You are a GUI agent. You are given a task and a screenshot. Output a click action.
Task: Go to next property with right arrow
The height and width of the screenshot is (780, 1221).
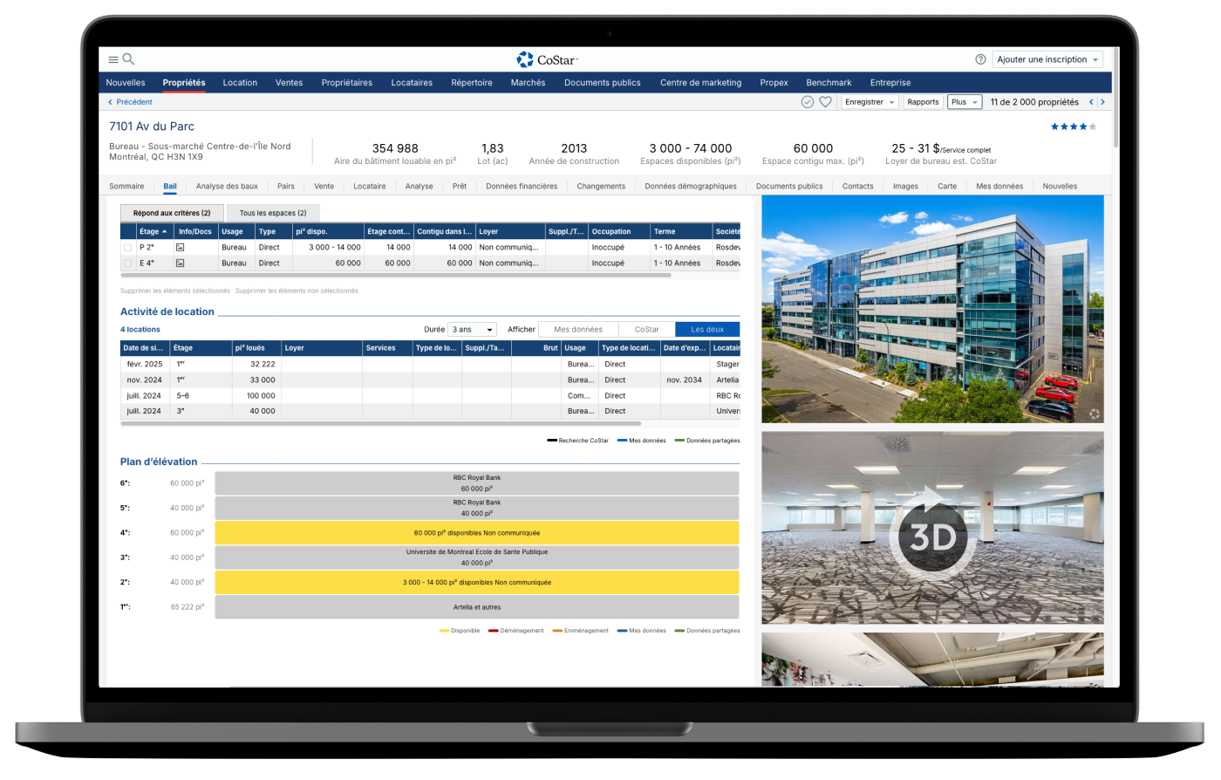(1102, 102)
